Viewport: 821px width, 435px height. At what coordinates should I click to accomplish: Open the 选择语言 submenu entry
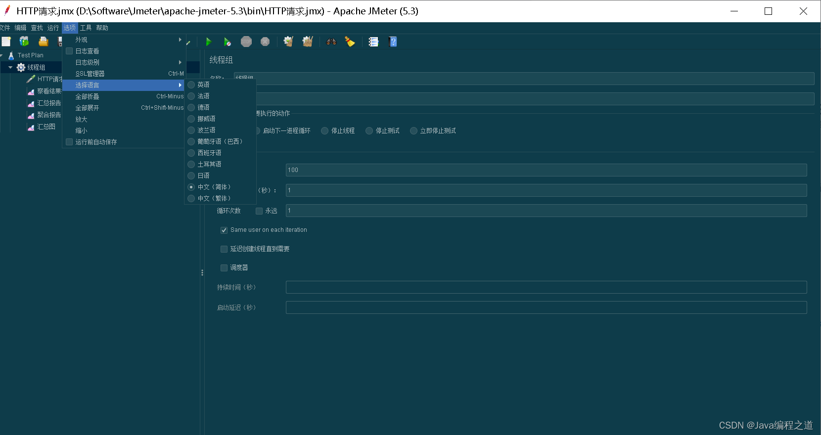pos(124,85)
